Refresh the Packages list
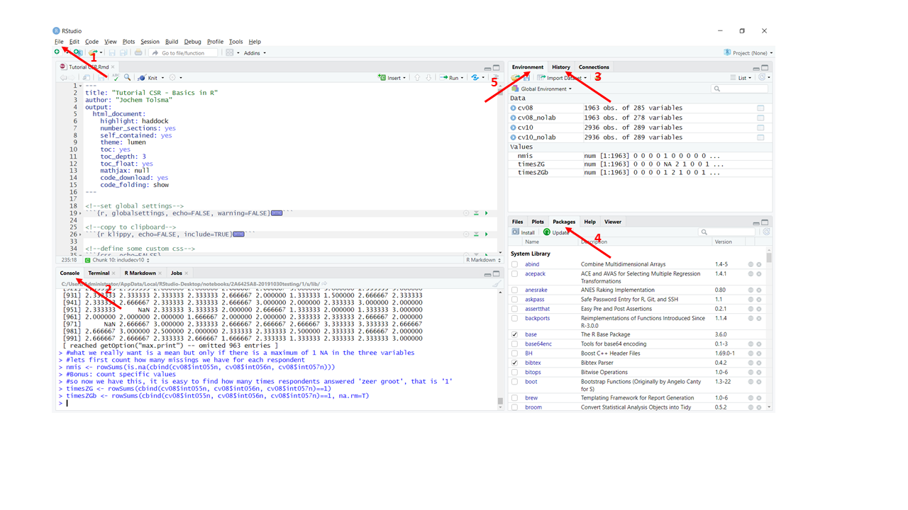The width and height of the screenshot is (908, 510). point(766,232)
